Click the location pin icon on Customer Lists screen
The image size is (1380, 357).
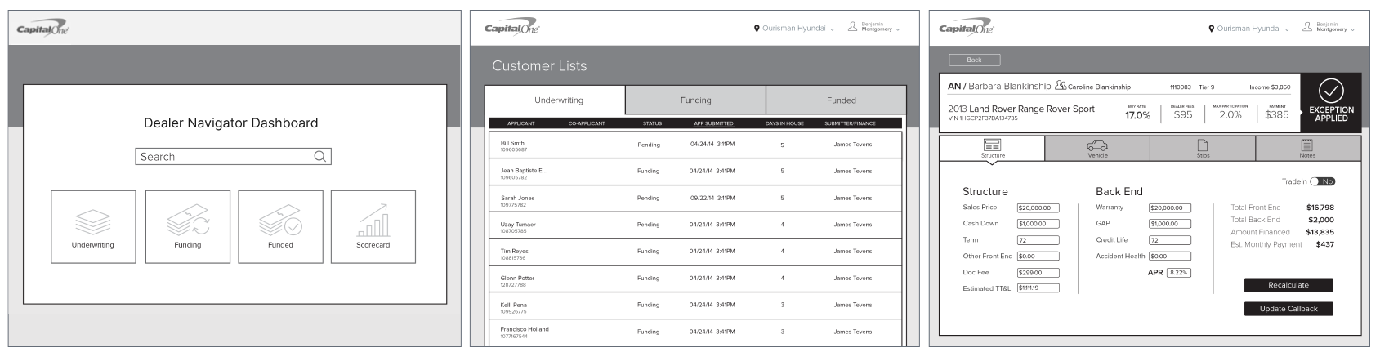point(757,29)
